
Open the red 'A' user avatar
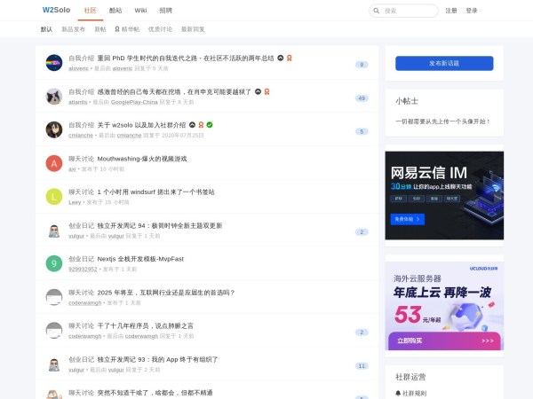coord(54,163)
